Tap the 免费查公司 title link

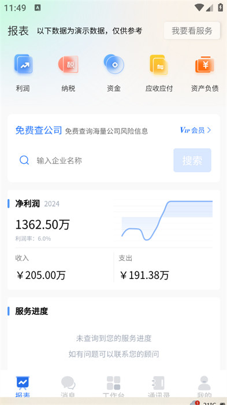(39, 130)
